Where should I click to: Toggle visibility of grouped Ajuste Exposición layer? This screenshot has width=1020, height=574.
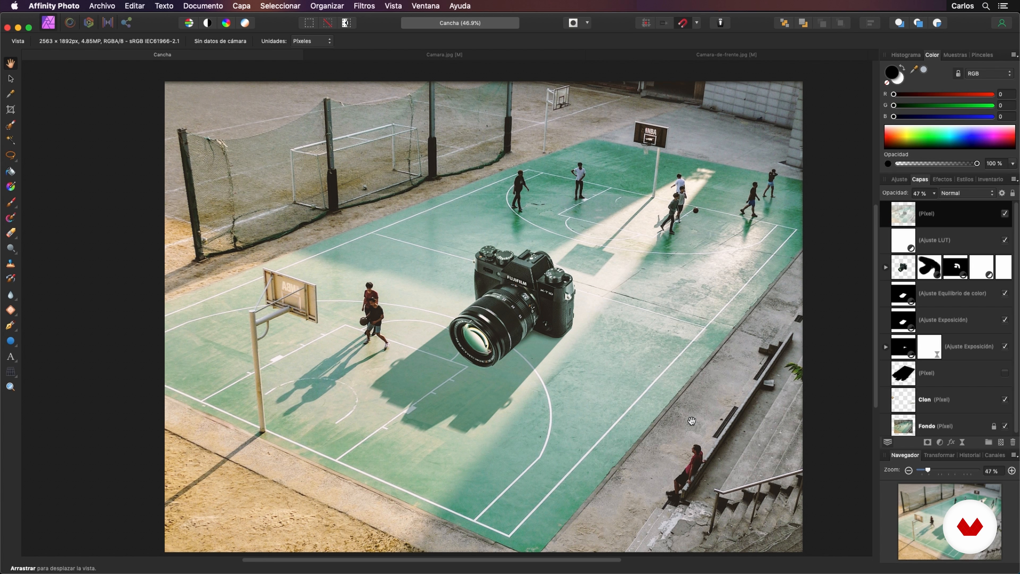[x=1005, y=346]
